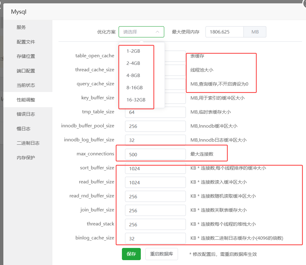This screenshot has width=306, height=265.
Task: Click the max_connections value field
Action: (x=155, y=154)
